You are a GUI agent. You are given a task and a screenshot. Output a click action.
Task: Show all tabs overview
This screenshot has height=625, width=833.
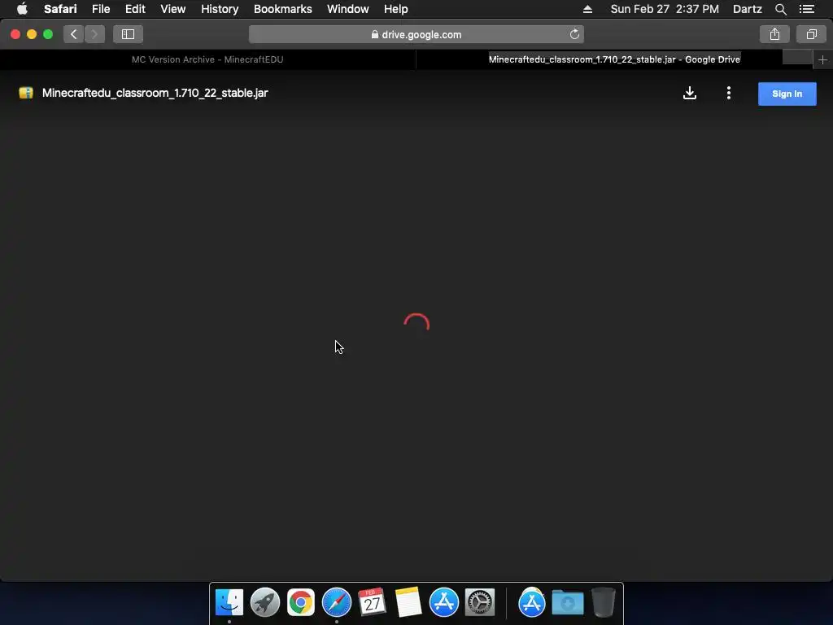[811, 34]
